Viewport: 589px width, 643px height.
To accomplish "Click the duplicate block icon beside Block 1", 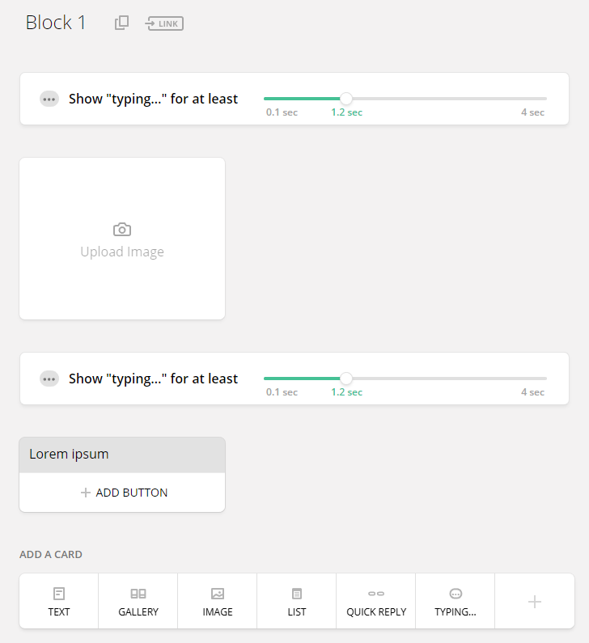I will tap(122, 23).
